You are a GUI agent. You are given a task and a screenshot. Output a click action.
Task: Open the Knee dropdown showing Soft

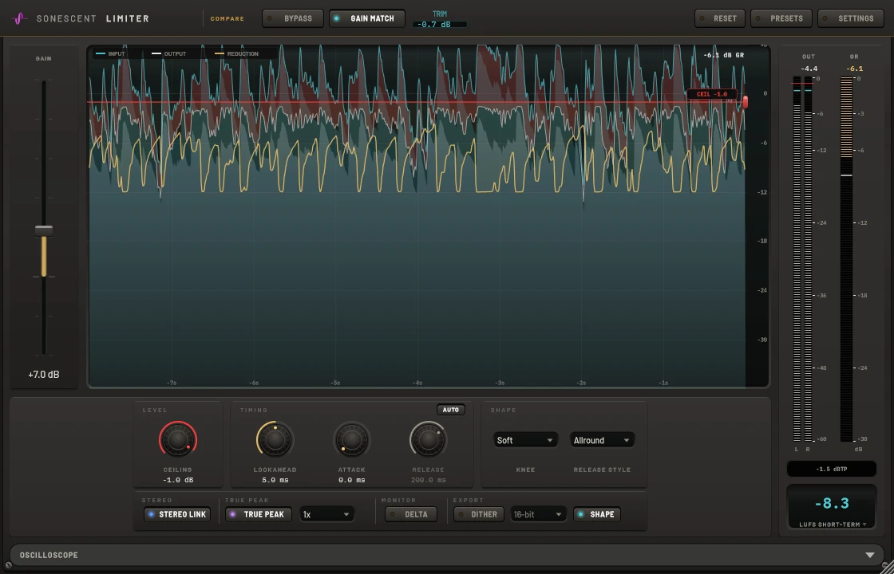tap(525, 440)
